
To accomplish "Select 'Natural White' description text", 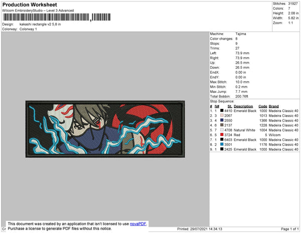I will pyautogui.click(x=244, y=130).
